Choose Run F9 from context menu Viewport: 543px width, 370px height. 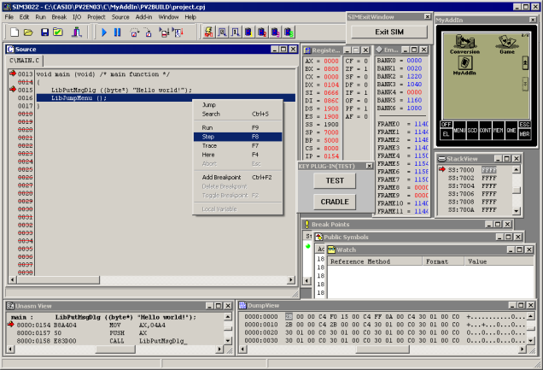pyautogui.click(x=237, y=127)
